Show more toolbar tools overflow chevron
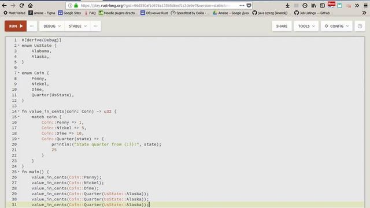The height and width of the screenshot is (208, 370). tap(357, 5)
